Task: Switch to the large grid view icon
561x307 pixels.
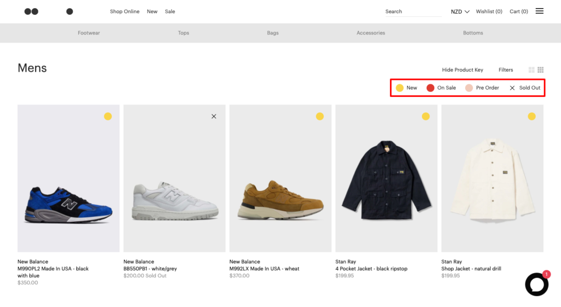Action: pyautogui.click(x=531, y=69)
